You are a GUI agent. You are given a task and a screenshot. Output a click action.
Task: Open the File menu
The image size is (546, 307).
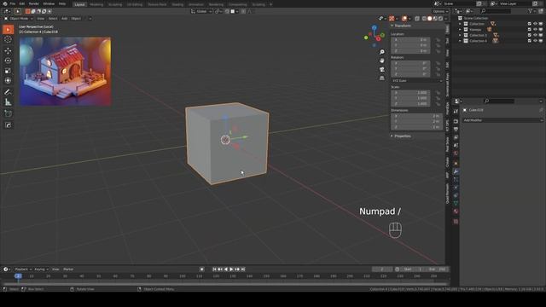tap(13, 3)
